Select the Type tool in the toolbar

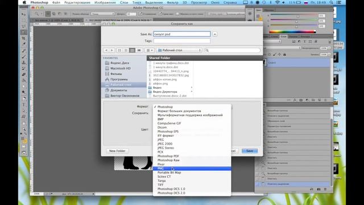(x=24, y=105)
